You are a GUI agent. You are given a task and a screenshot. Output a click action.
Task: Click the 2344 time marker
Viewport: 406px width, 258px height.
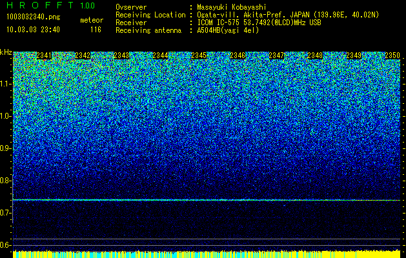pos(160,55)
